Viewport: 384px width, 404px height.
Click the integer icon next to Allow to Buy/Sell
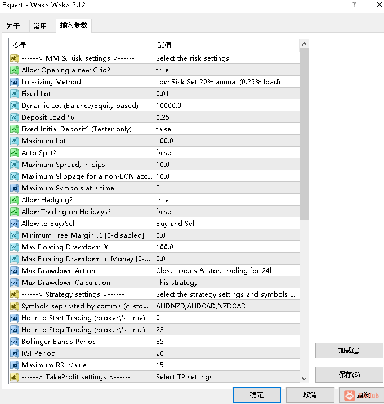(x=15, y=224)
